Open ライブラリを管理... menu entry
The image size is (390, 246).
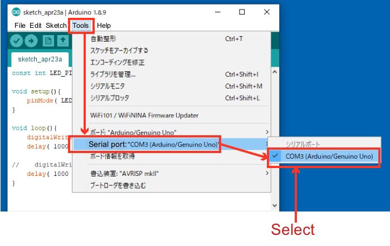172,74
